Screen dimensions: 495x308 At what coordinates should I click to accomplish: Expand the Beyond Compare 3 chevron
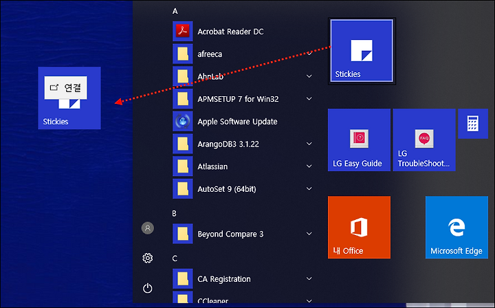point(309,234)
